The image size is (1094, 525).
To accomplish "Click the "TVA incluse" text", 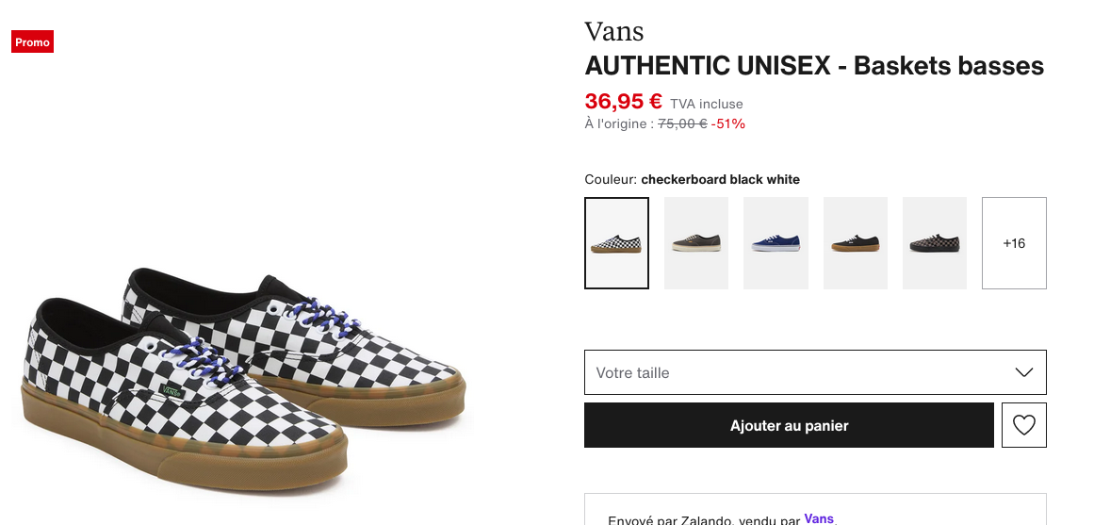I will (x=707, y=104).
